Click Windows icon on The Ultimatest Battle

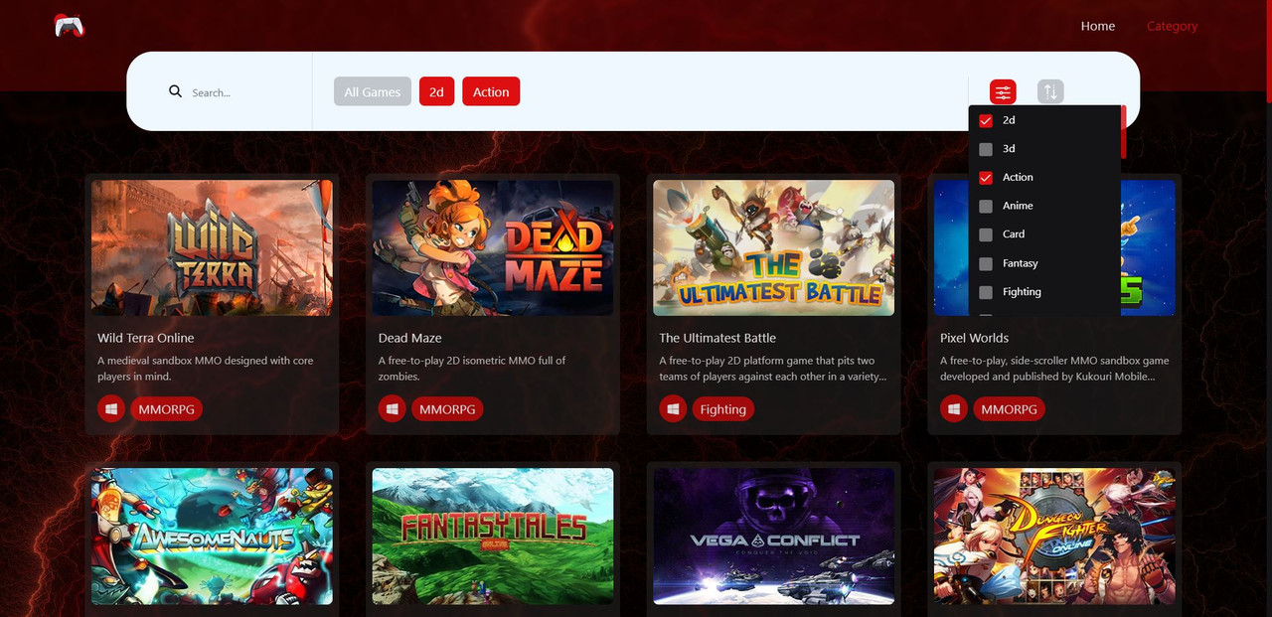click(x=673, y=408)
